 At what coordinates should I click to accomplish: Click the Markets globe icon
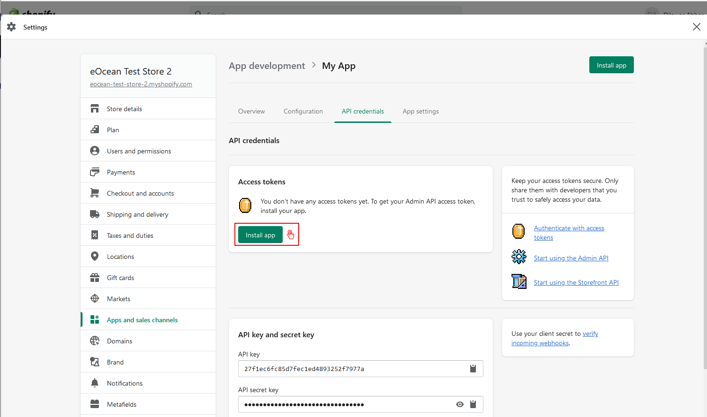pos(95,299)
